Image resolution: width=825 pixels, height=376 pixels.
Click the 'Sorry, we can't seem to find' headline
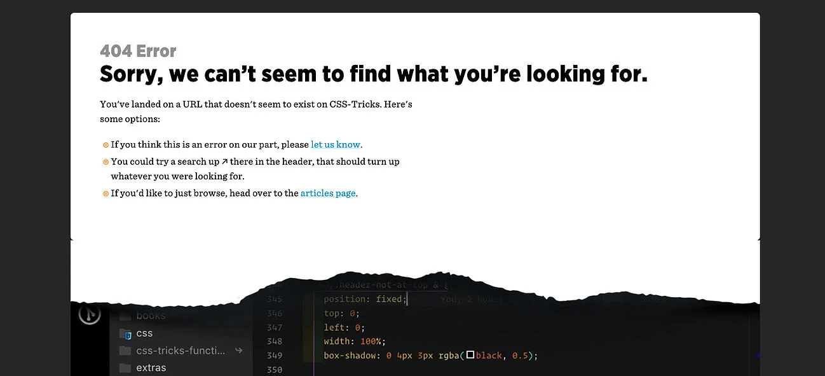click(373, 74)
